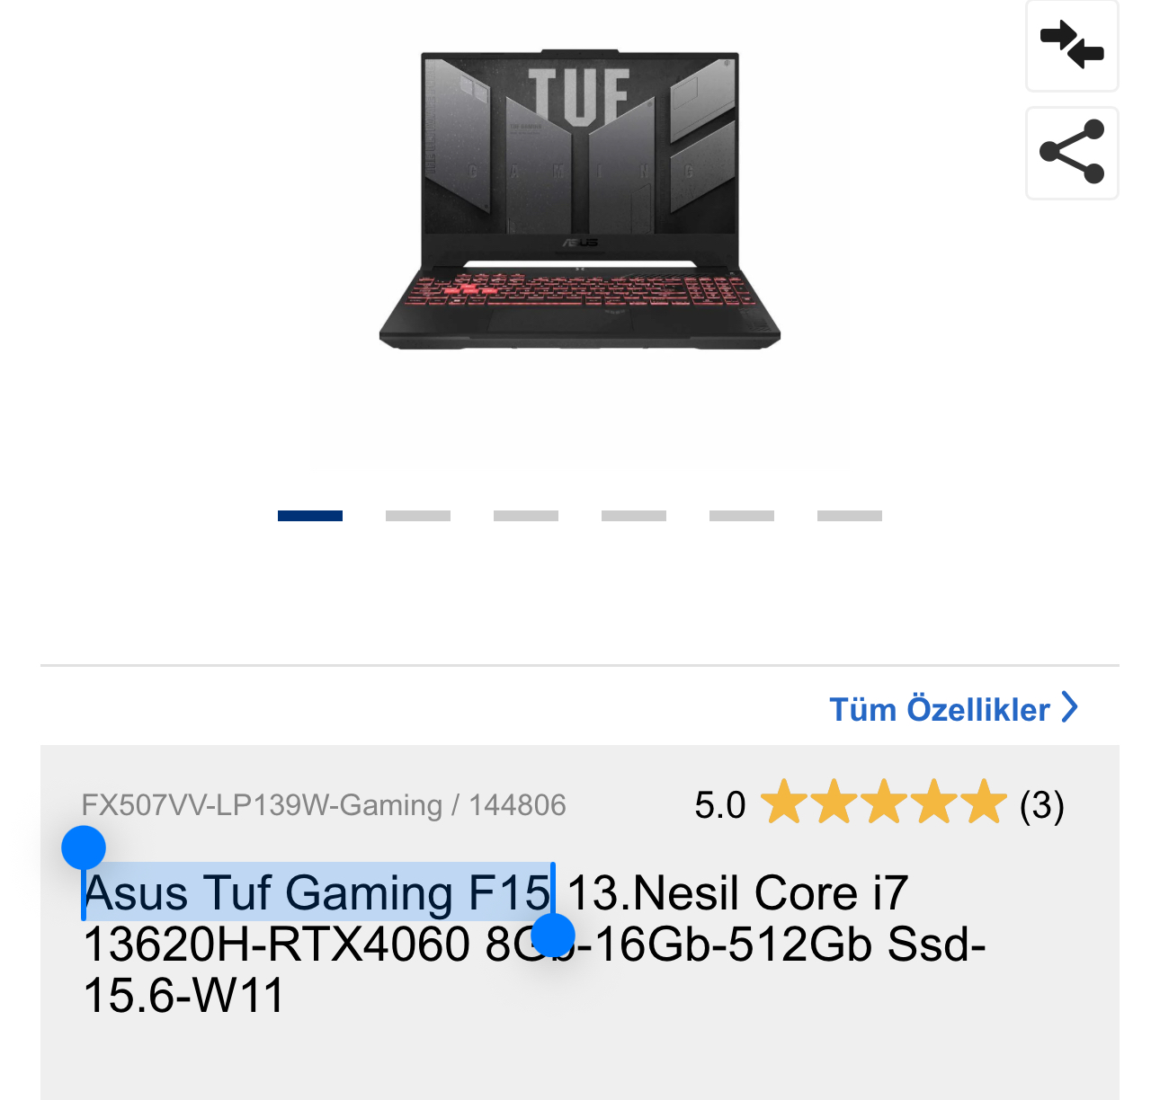The image size is (1160, 1100).
Task: Open the TUF laptop product image
Action: click(580, 200)
